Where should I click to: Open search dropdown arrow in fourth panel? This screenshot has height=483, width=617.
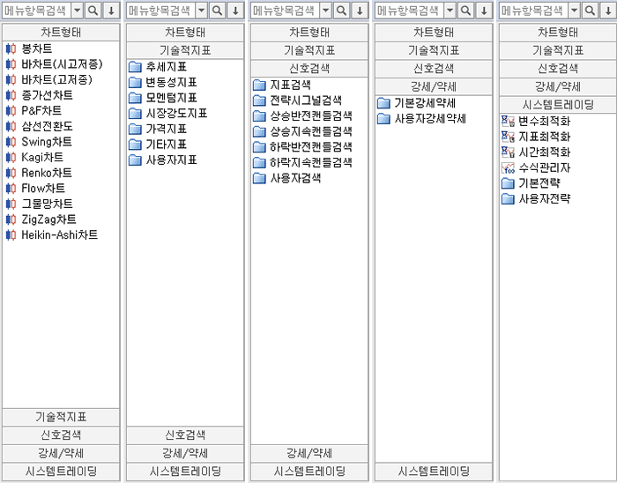(450, 11)
